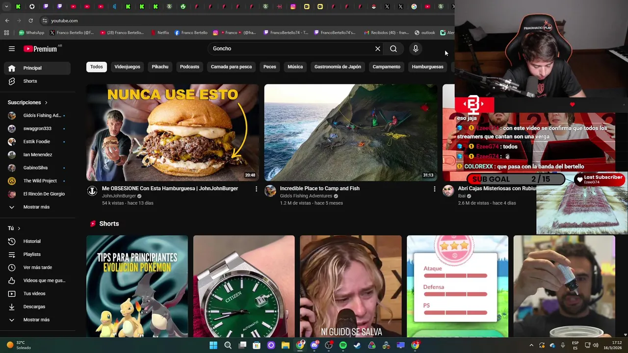Open Steam from the taskbar

point(357,345)
